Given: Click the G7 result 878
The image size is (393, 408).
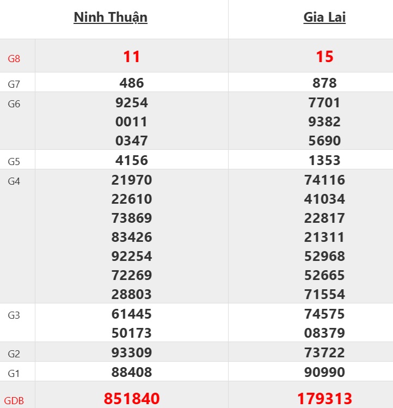Looking at the screenshot, I should (x=324, y=83).
